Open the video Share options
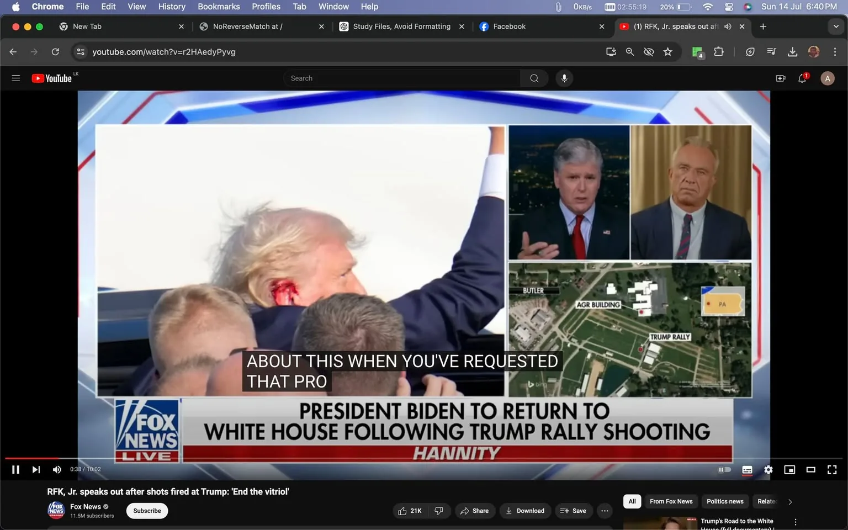This screenshot has width=848, height=530. pyautogui.click(x=475, y=511)
